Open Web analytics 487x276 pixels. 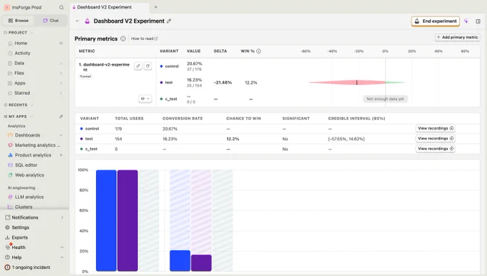[x=29, y=175]
